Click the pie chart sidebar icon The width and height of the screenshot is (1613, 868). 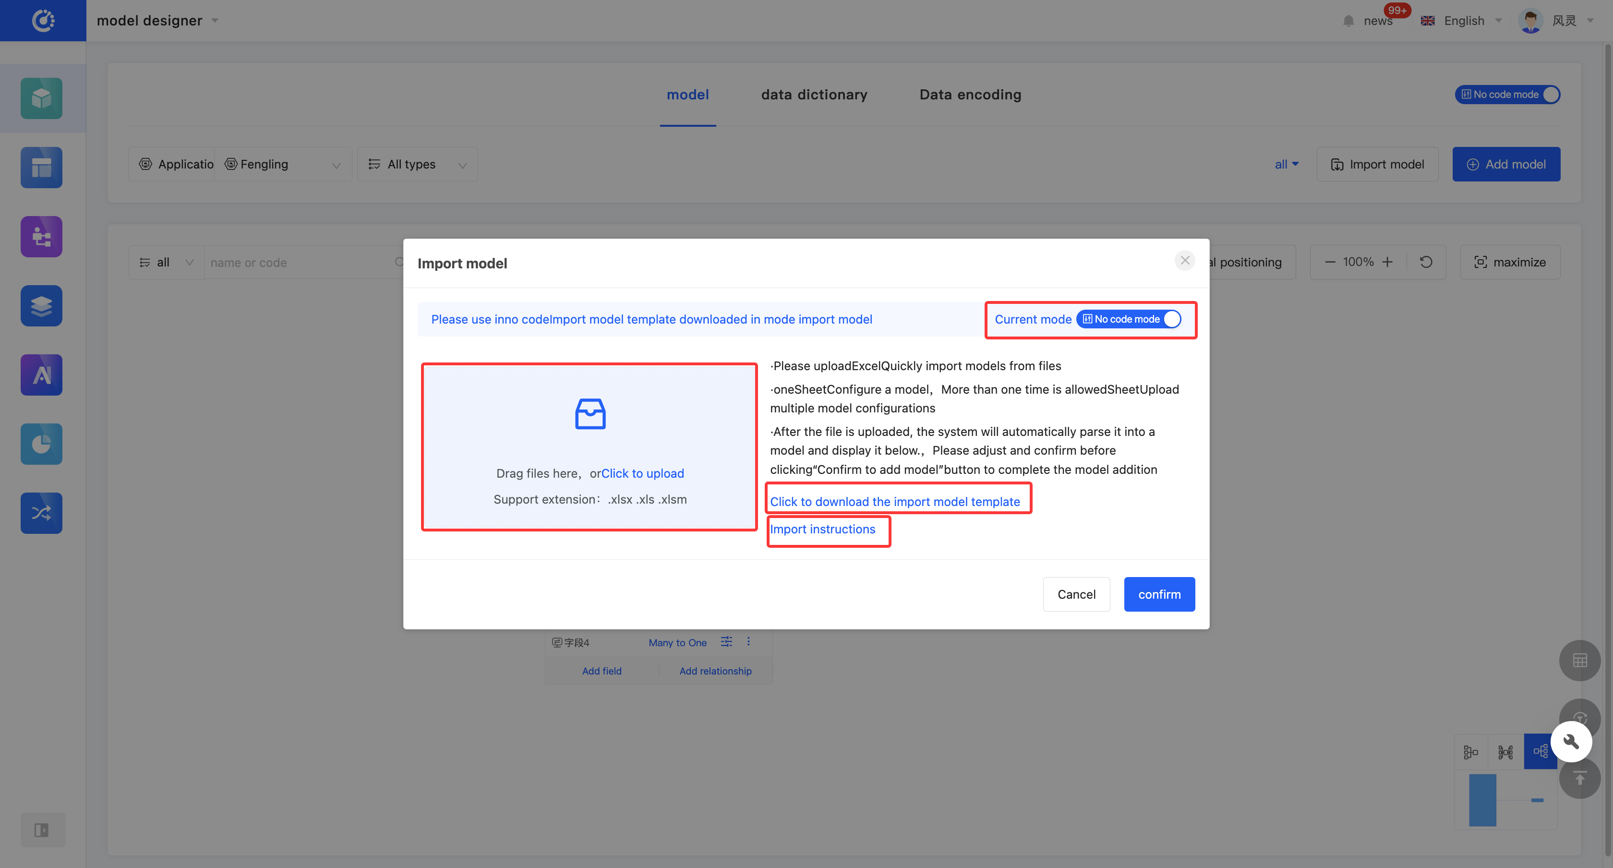tap(41, 444)
